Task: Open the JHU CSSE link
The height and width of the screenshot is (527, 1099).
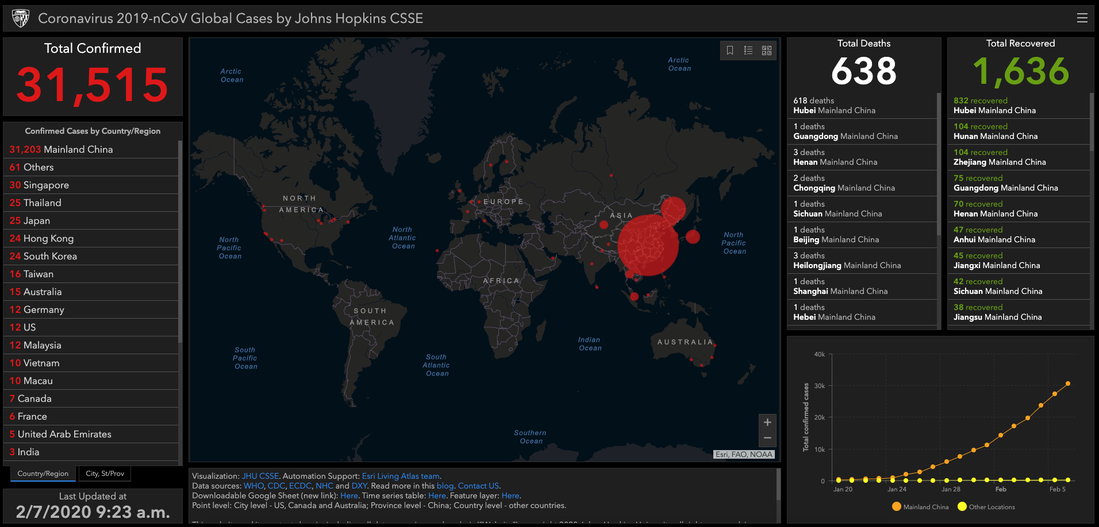Action: [260, 476]
